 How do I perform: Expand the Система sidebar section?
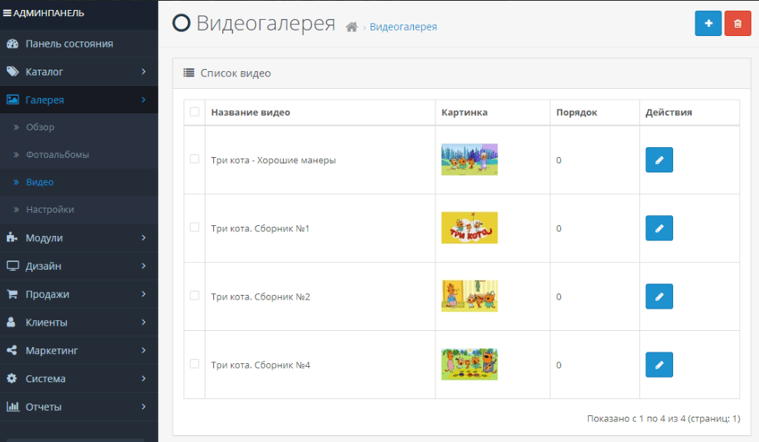point(77,379)
